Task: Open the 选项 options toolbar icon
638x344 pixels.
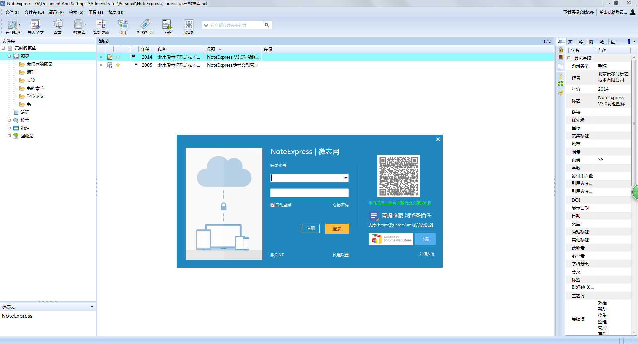Action: (x=189, y=26)
